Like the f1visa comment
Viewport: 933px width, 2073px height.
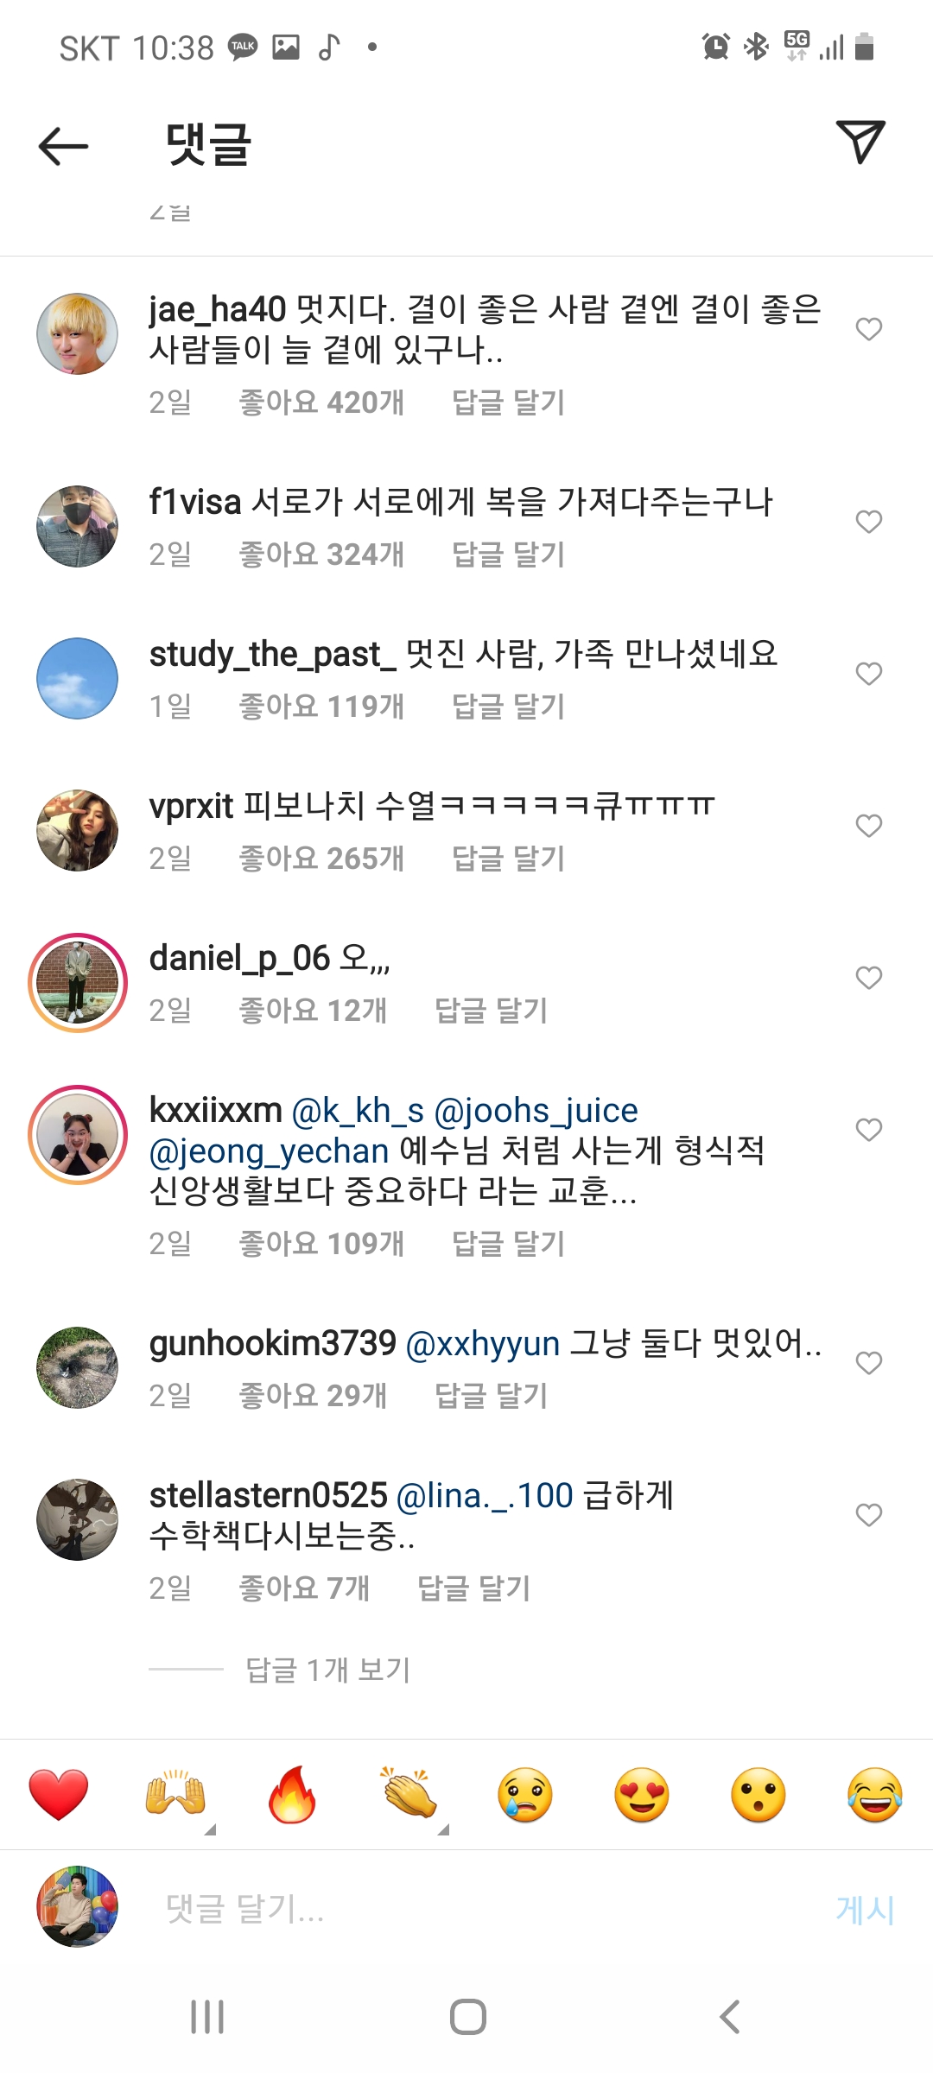click(x=868, y=522)
